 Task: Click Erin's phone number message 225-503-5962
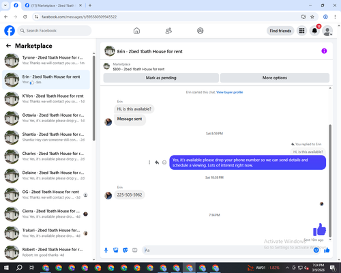pos(130,195)
